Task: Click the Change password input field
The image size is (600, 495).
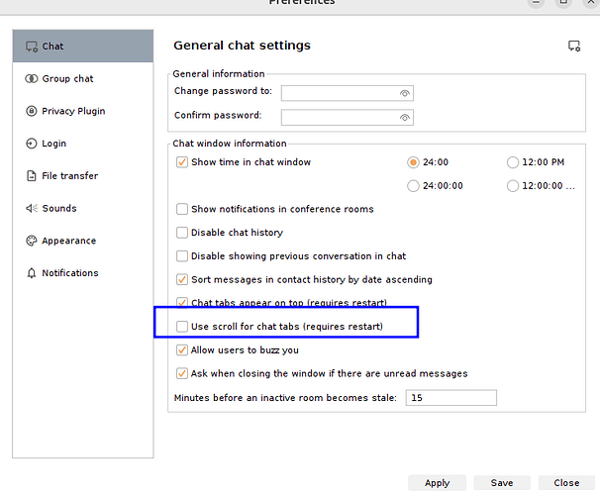Action: (x=340, y=93)
